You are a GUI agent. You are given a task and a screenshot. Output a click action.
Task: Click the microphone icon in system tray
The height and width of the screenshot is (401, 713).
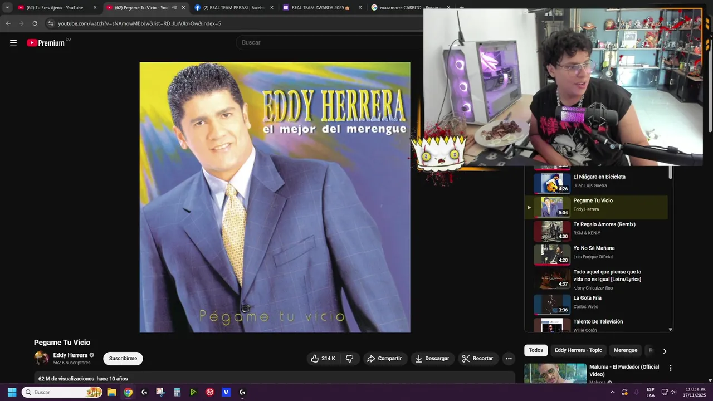point(636,392)
